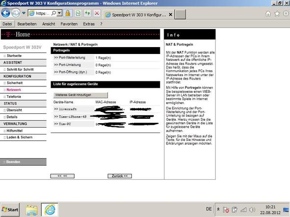Click the safely remove hardware tray icon

[x=234, y=210]
